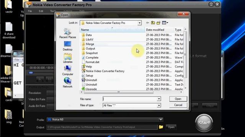Close the Open dialog with the red X
The height and width of the screenshot is (137, 245).
(x=183, y=14)
